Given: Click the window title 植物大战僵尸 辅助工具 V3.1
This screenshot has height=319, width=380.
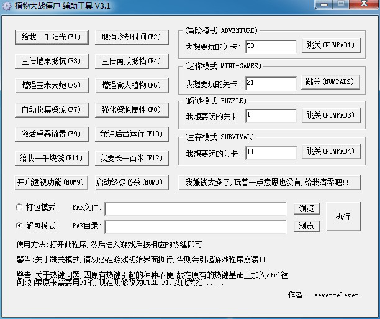Looking at the screenshot, I should click(x=63, y=6).
